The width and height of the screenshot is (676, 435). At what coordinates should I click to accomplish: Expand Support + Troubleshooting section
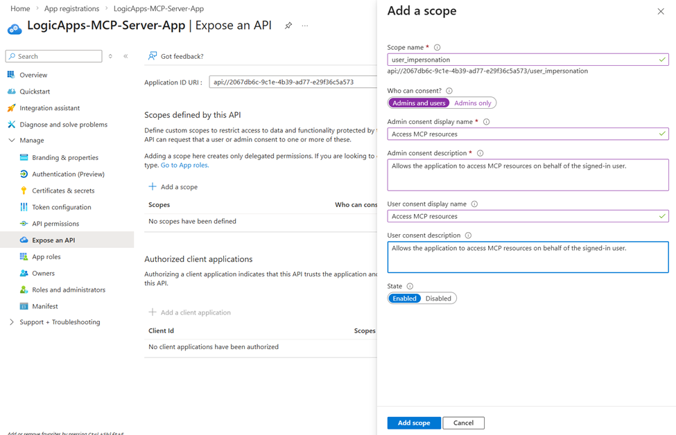pyautogui.click(x=12, y=322)
